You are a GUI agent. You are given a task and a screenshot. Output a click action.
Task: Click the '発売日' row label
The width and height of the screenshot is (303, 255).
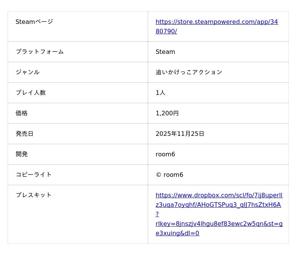24,134
